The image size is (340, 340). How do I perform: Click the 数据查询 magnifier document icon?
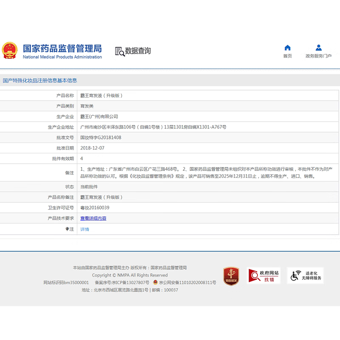pyautogui.click(x=119, y=51)
